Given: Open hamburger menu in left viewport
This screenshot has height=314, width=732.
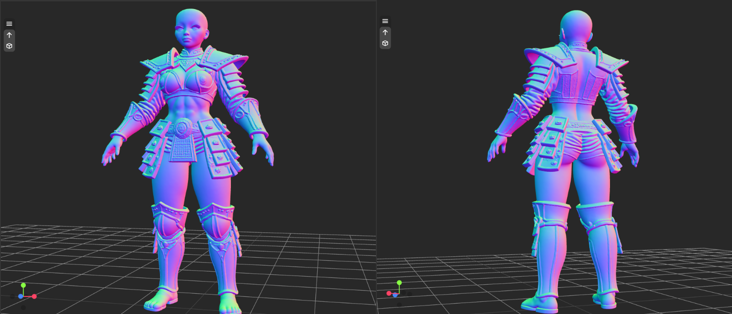Looking at the screenshot, I should [x=9, y=24].
